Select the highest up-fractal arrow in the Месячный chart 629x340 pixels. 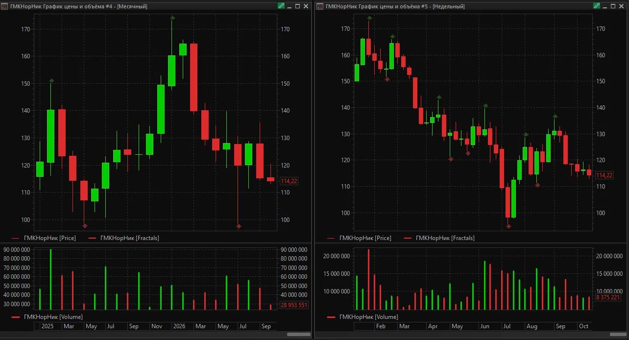[x=172, y=18]
